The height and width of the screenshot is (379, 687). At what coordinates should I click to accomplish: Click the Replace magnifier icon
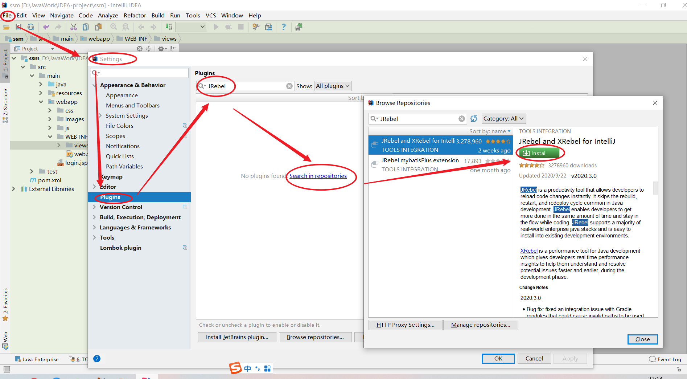click(126, 27)
